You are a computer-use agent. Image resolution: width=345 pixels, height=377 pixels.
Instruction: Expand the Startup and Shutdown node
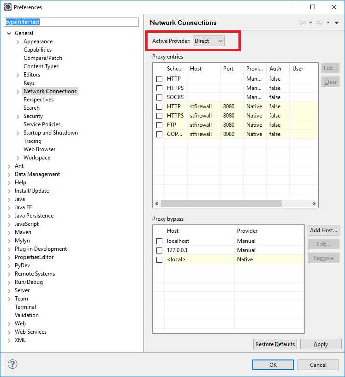(x=18, y=134)
